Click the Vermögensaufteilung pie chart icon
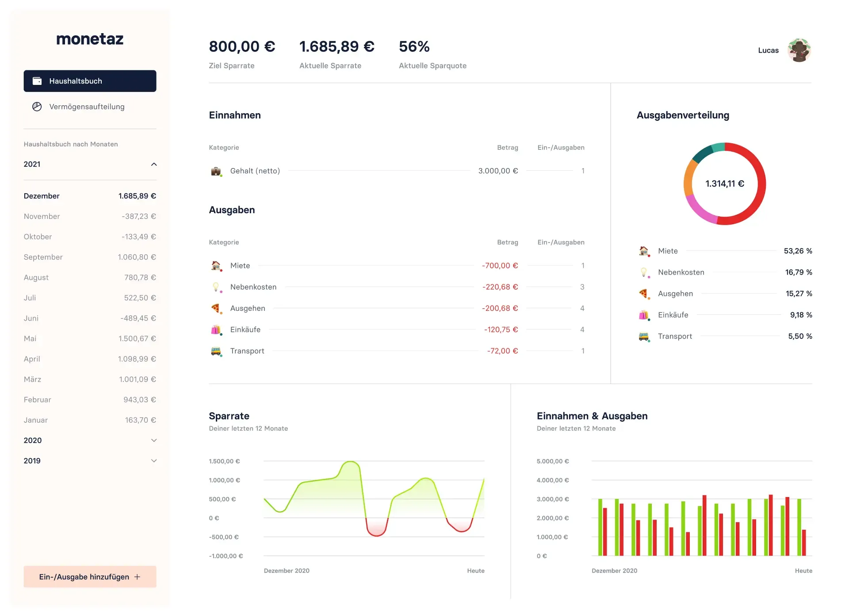Image resolution: width=849 pixels, height=616 pixels. click(x=37, y=107)
